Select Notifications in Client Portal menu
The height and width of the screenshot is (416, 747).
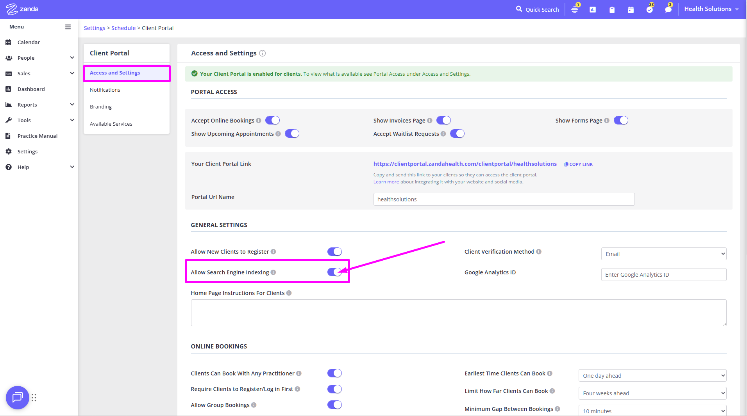[x=105, y=90]
